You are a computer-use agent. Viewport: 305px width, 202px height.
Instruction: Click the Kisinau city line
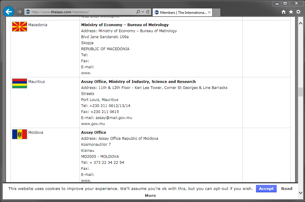tap(88, 151)
